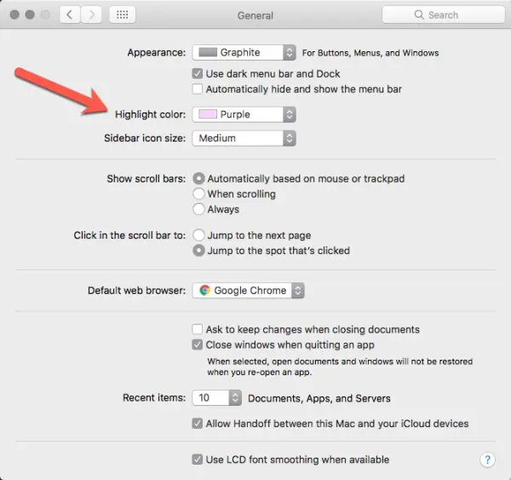The width and height of the screenshot is (511, 480).
Task: Open the Highlight color dropdown arrows
Action: 290,114
